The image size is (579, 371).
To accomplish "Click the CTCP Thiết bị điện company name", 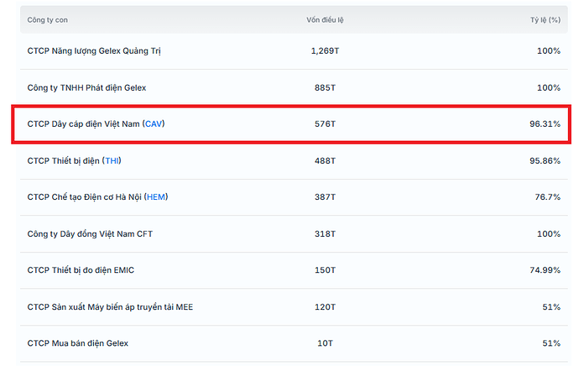I will click(x=64, y=160).
